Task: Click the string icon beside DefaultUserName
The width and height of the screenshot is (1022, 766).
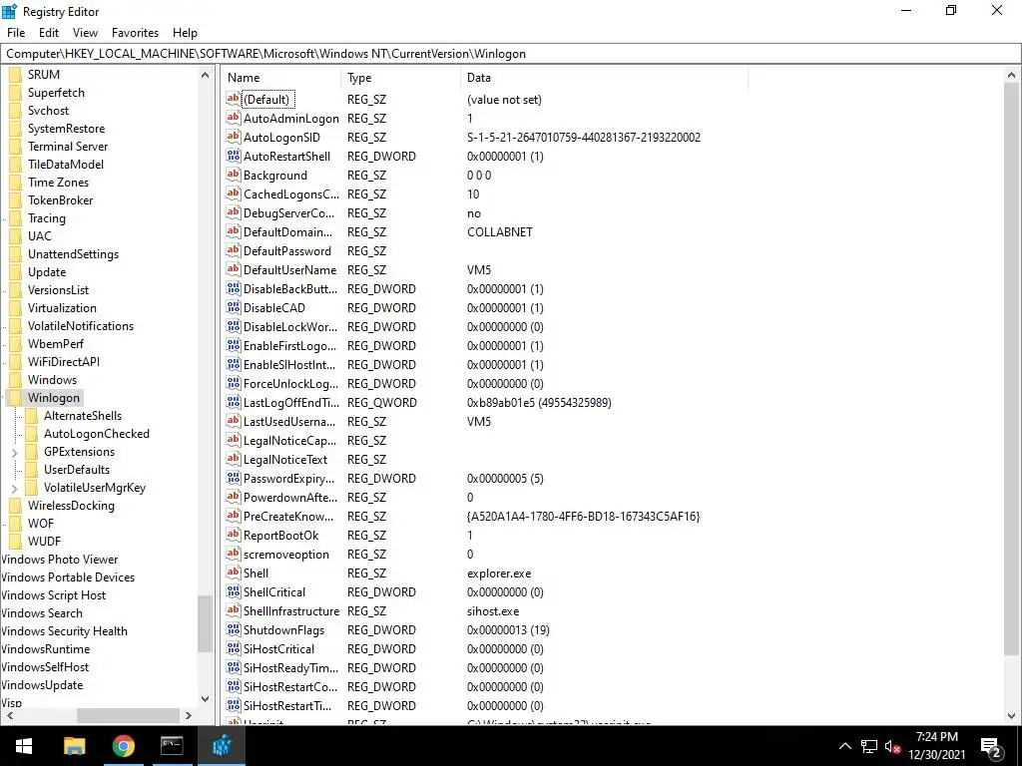Action: point(234,269)
